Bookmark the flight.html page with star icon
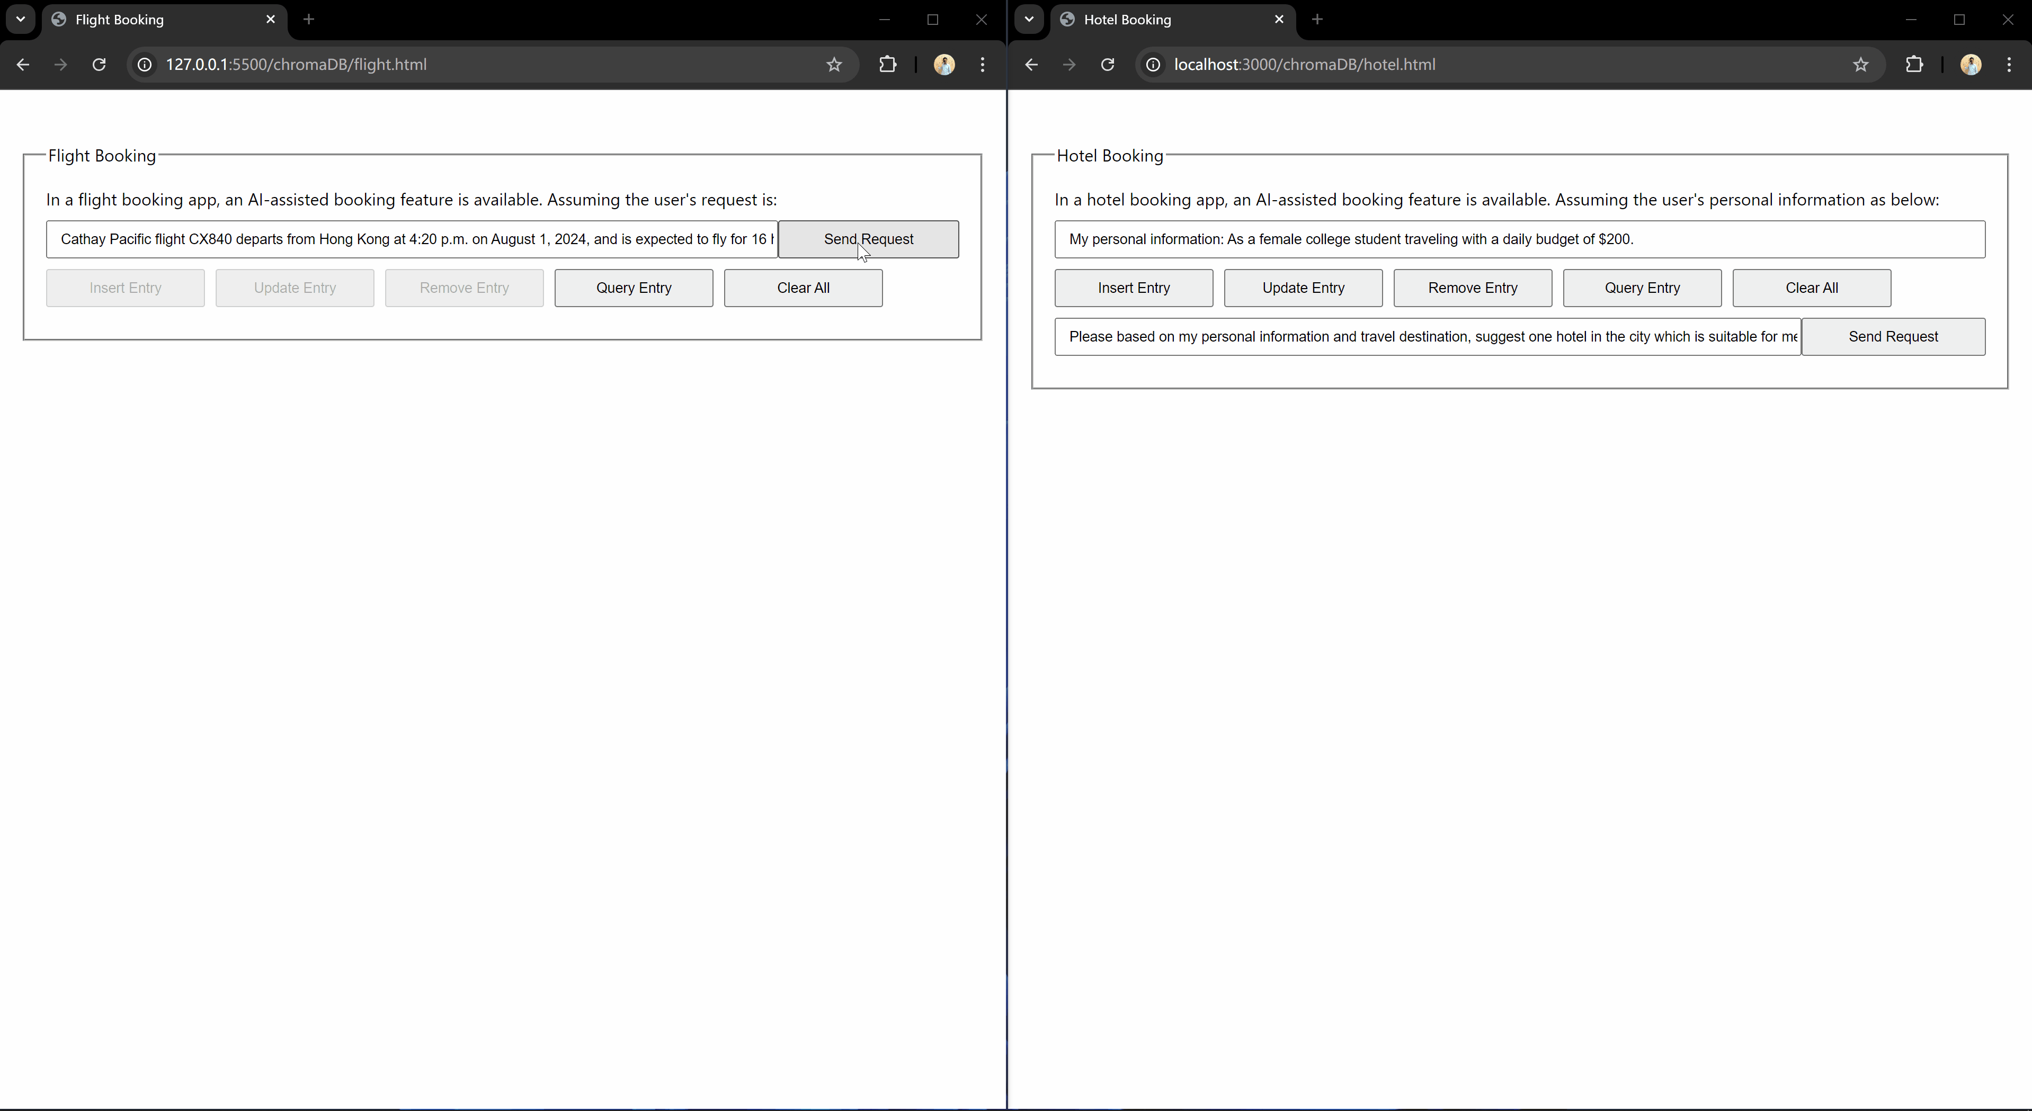The width and height of the screenshot is (2032, 1111). tap(834, 65)
